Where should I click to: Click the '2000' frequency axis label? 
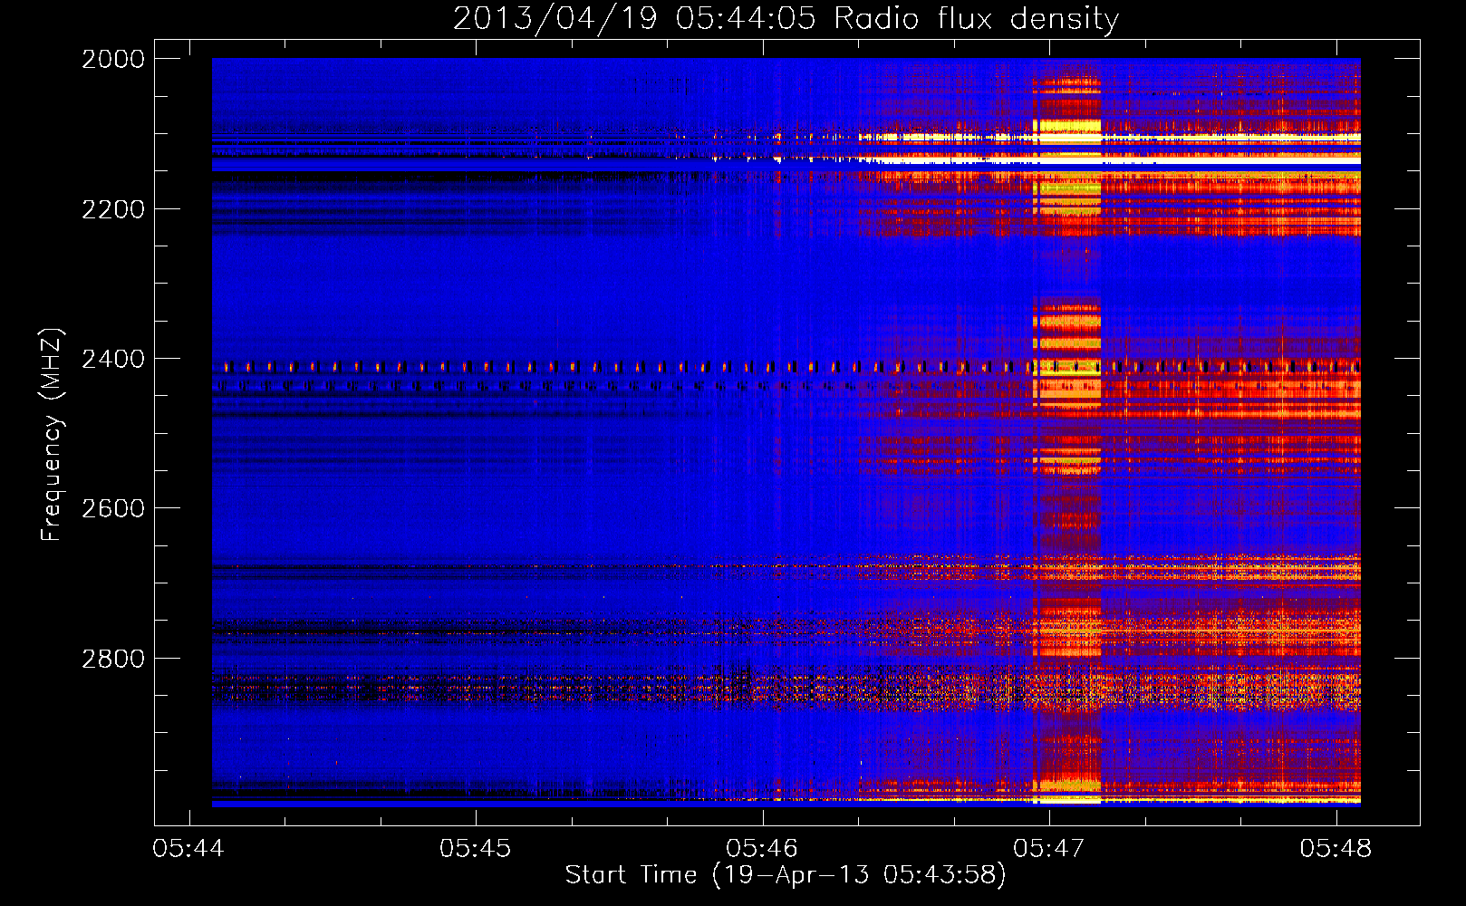tap(113, 59)
